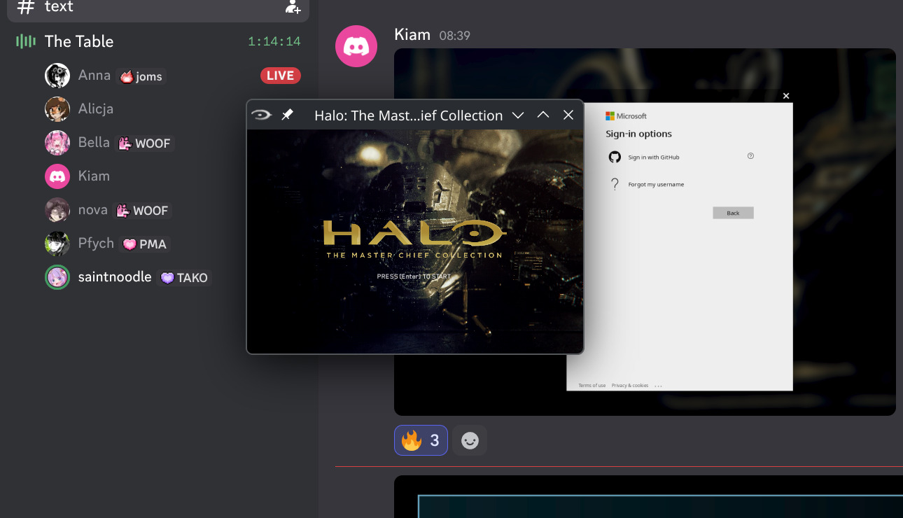Viewport: 903px width, 518px height.
Task: Pin the Halo popout window
Action: 287,115
